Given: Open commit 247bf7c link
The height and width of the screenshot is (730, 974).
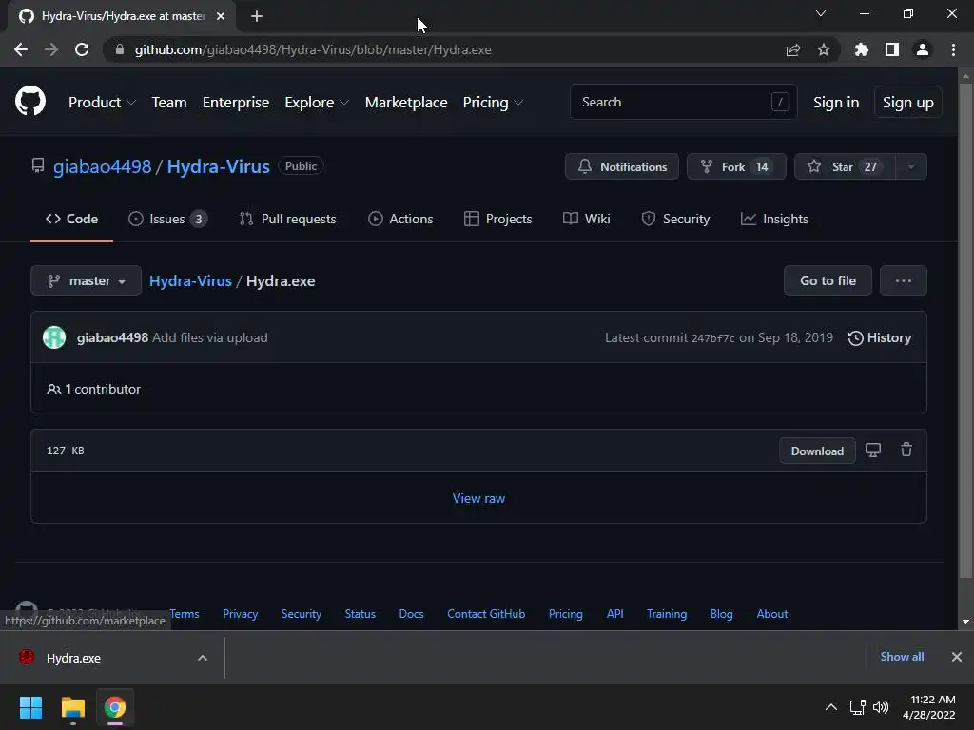Looking at the screenshot, I should [712, 338].
